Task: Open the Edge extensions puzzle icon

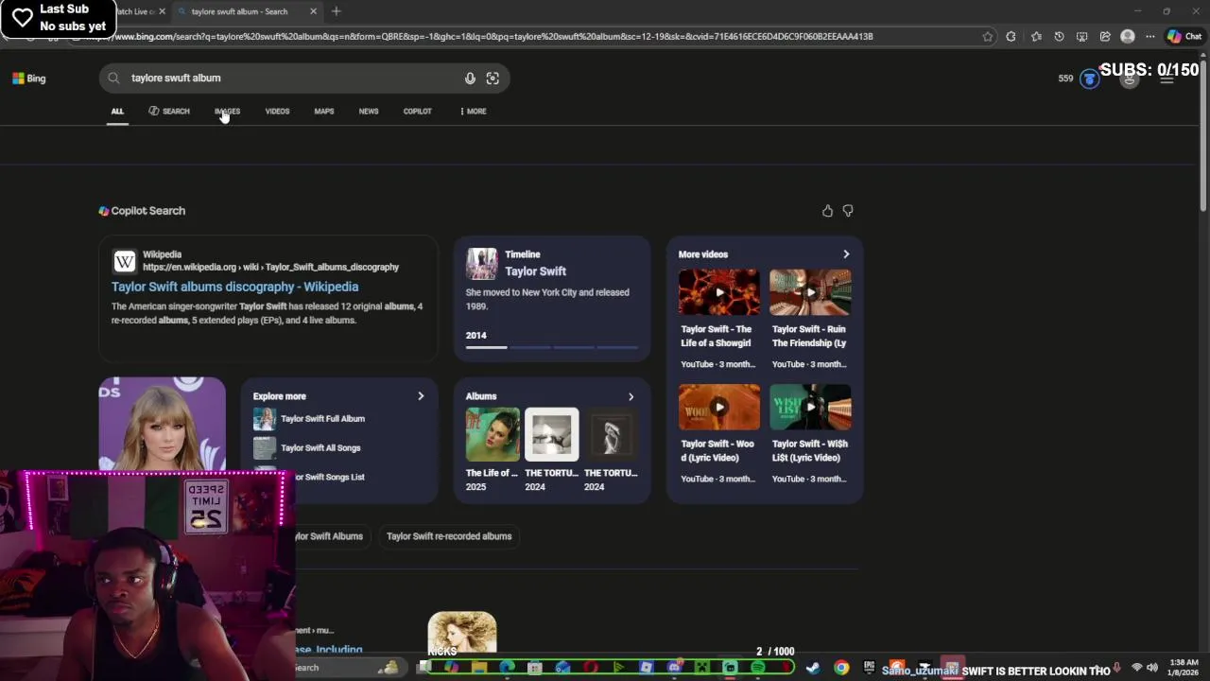Action: click(x=1011, y=37)
